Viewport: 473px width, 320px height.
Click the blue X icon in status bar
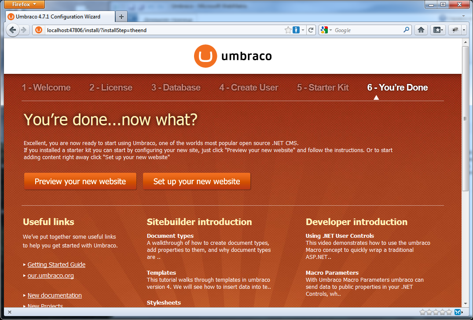click(x=458, y=312)
